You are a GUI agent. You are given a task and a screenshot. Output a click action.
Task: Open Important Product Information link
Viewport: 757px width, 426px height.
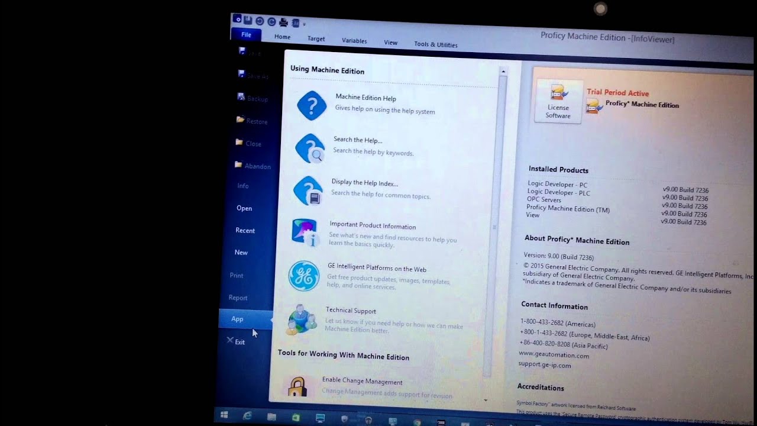[x=373, y=226]
